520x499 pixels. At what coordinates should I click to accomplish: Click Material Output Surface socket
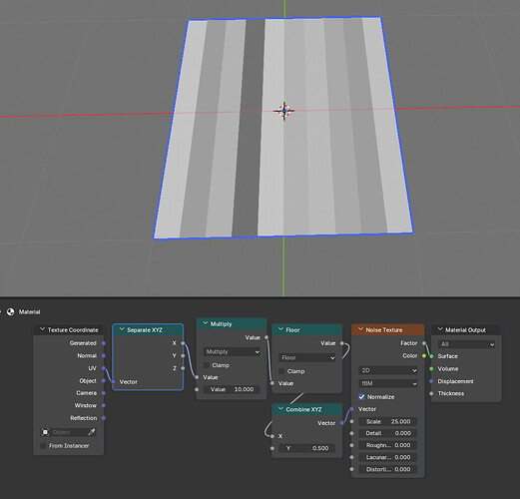click(x=431, y=356)
